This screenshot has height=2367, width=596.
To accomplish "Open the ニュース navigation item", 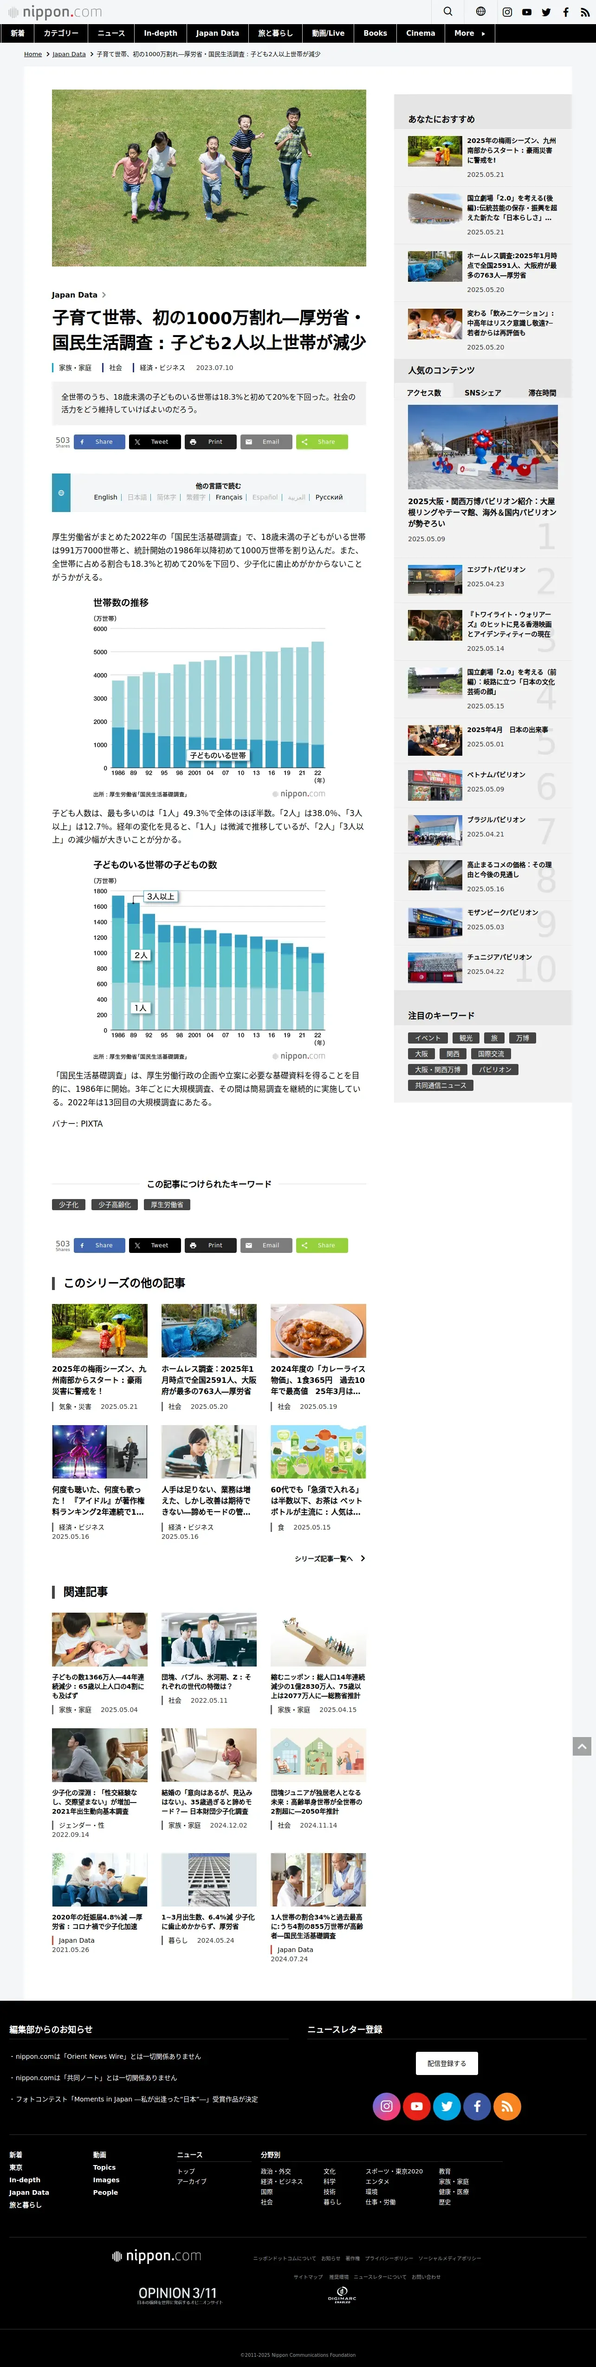I will coord(111,33).
